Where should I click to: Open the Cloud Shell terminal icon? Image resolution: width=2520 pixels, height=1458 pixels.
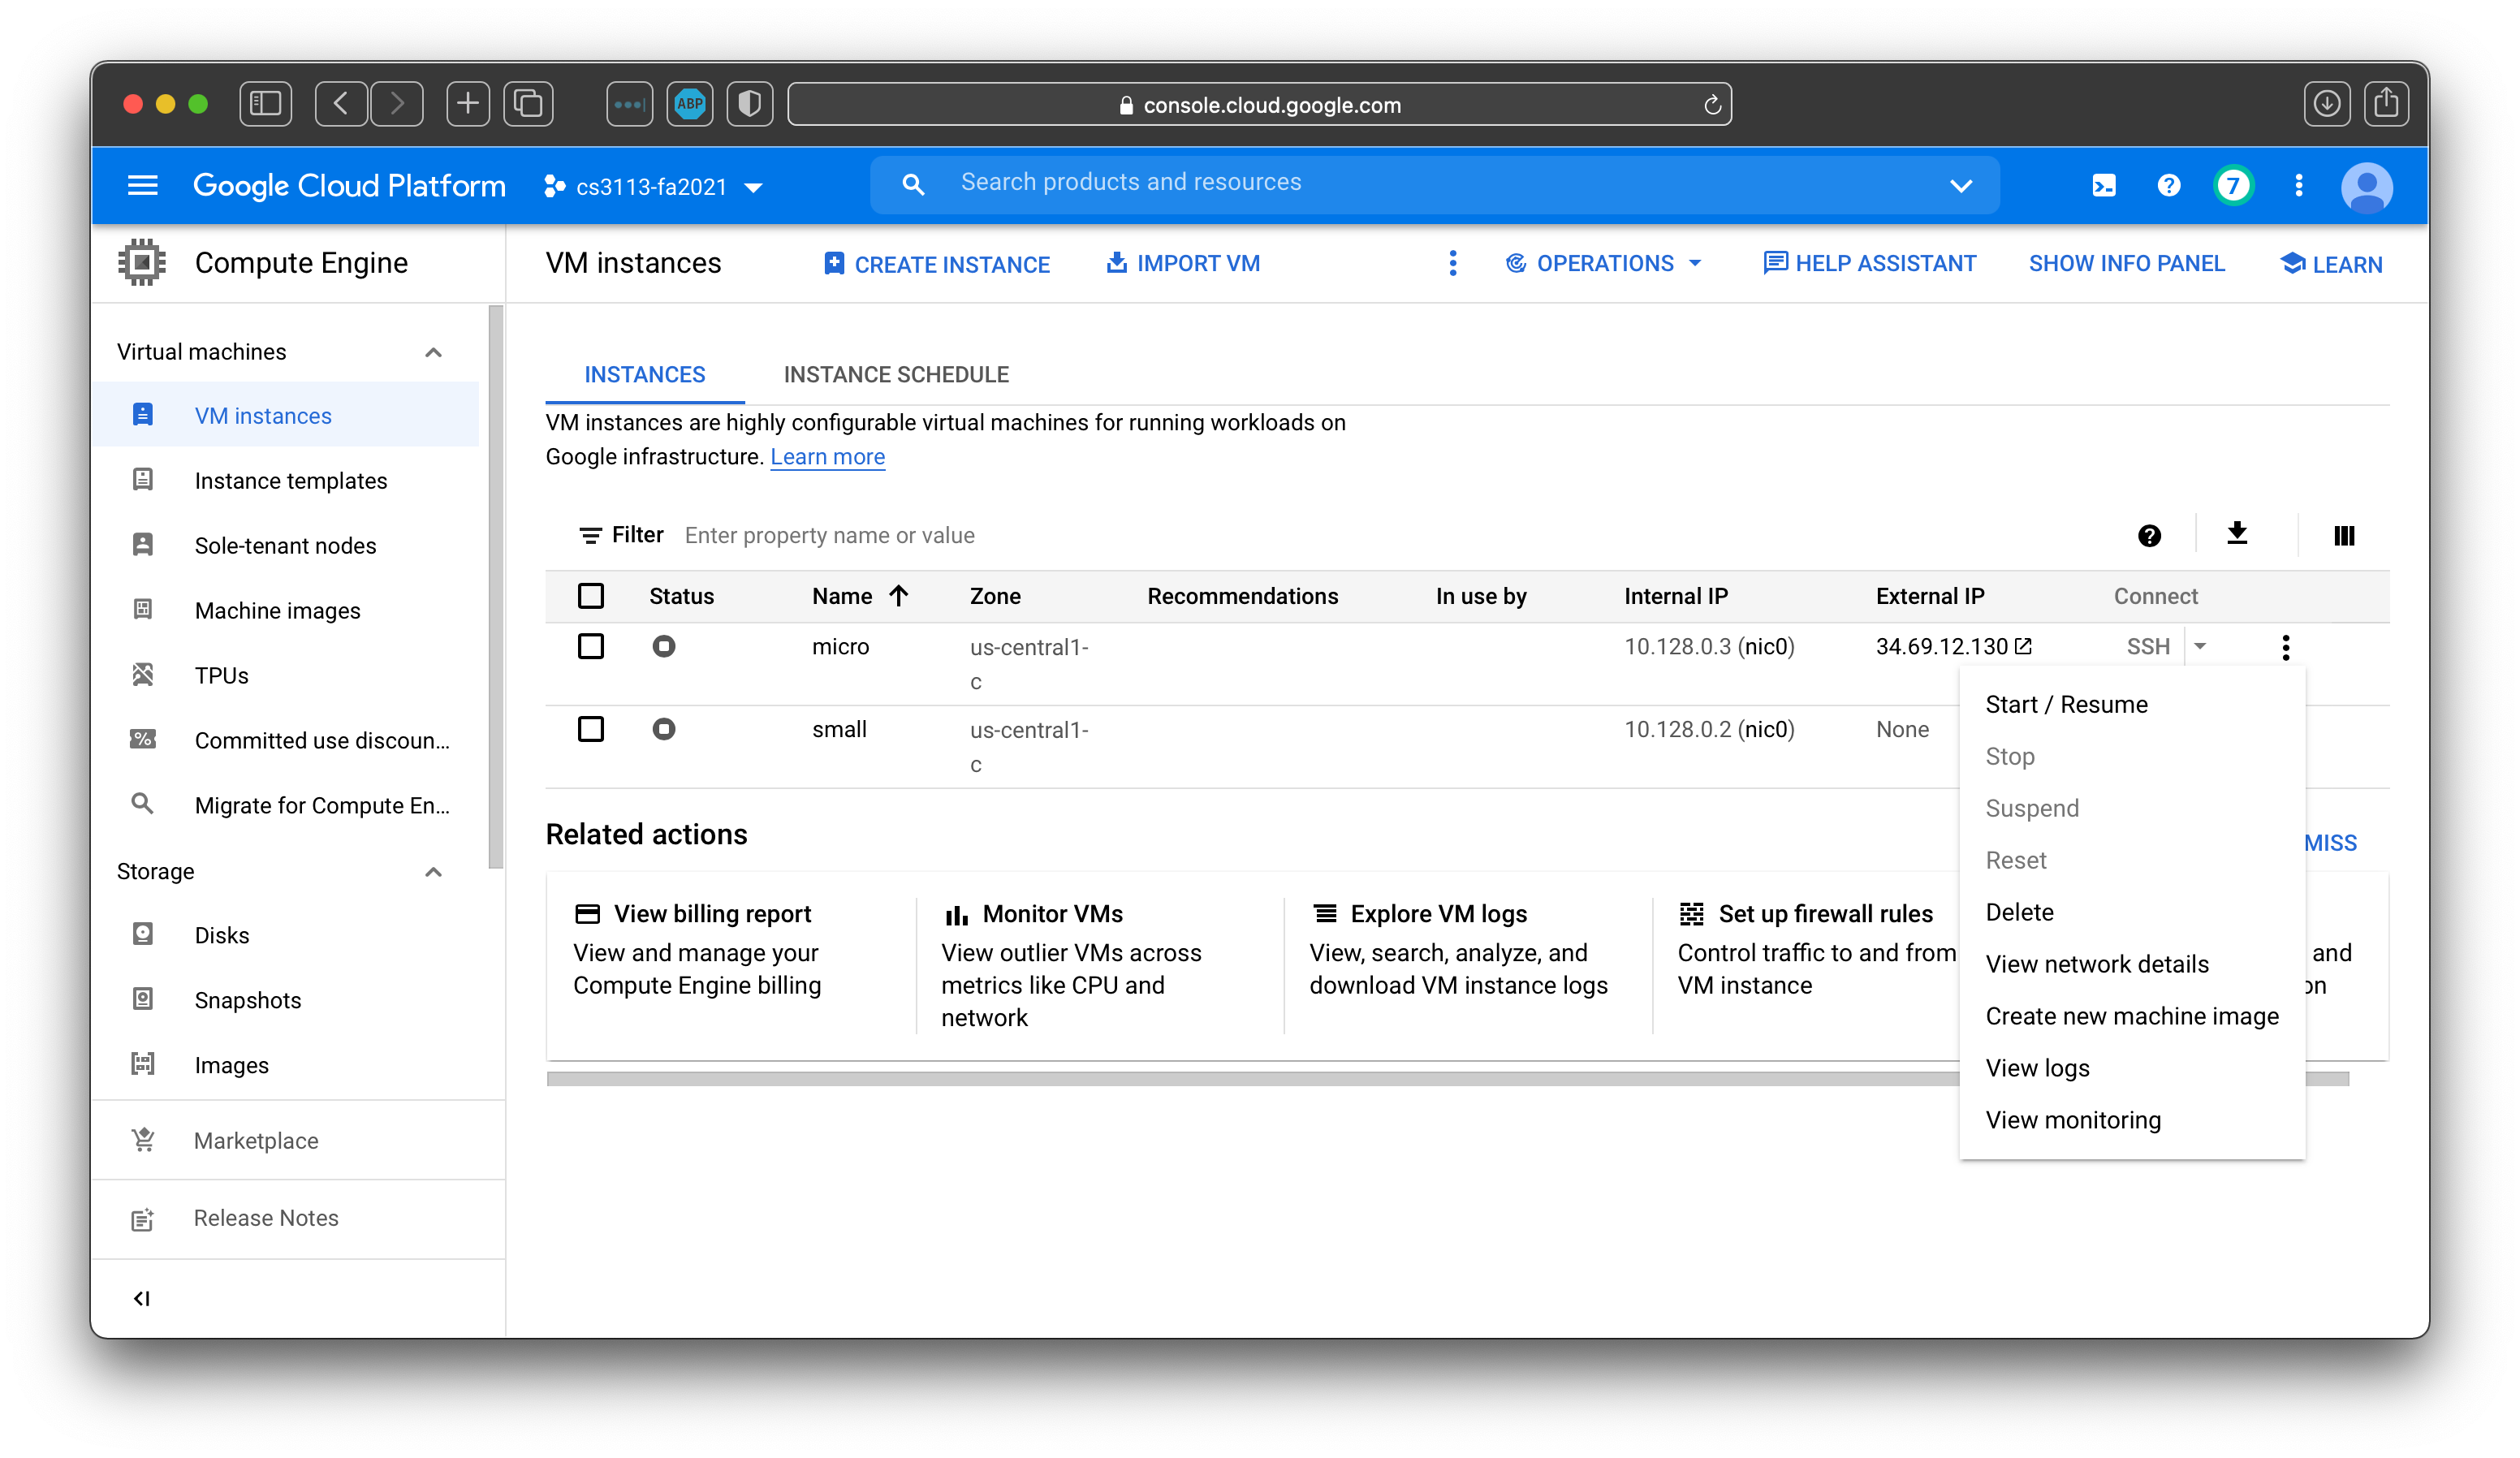[2103, 186]
